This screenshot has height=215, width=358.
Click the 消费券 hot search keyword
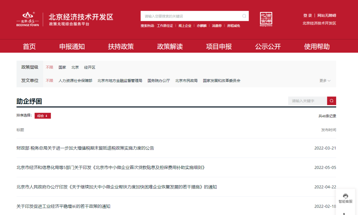pos(217,25)
